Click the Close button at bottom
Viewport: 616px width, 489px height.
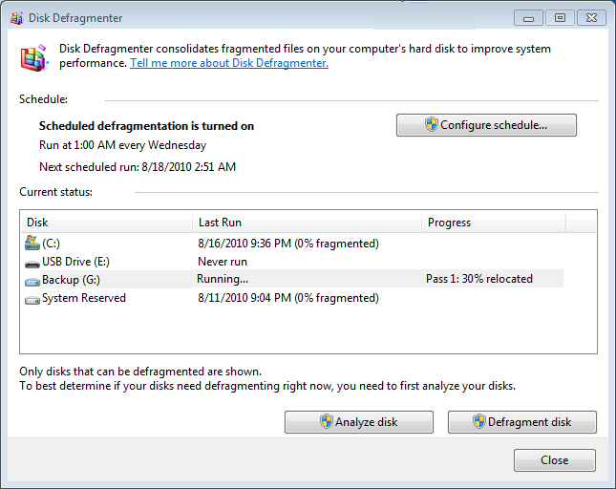[554, 460]
